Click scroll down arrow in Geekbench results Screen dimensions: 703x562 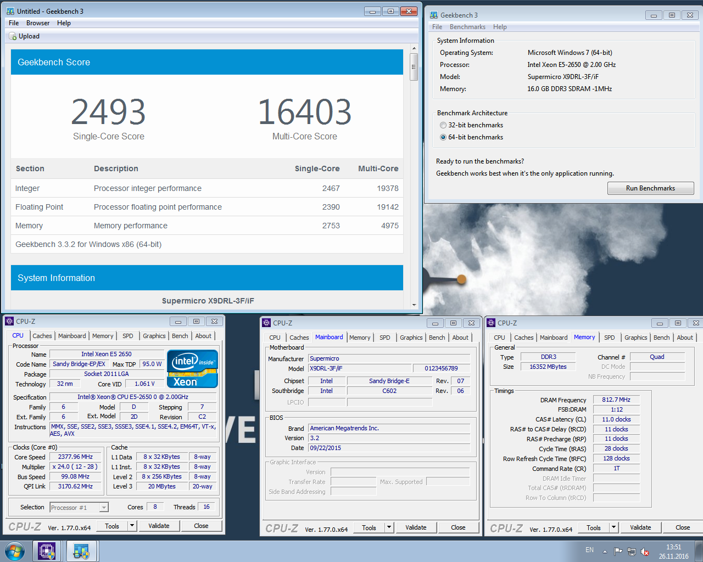coord(414,305)
